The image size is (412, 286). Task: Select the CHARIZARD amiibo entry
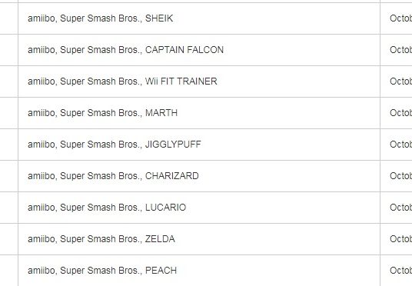pyautogui.click(x=199, y=176)
